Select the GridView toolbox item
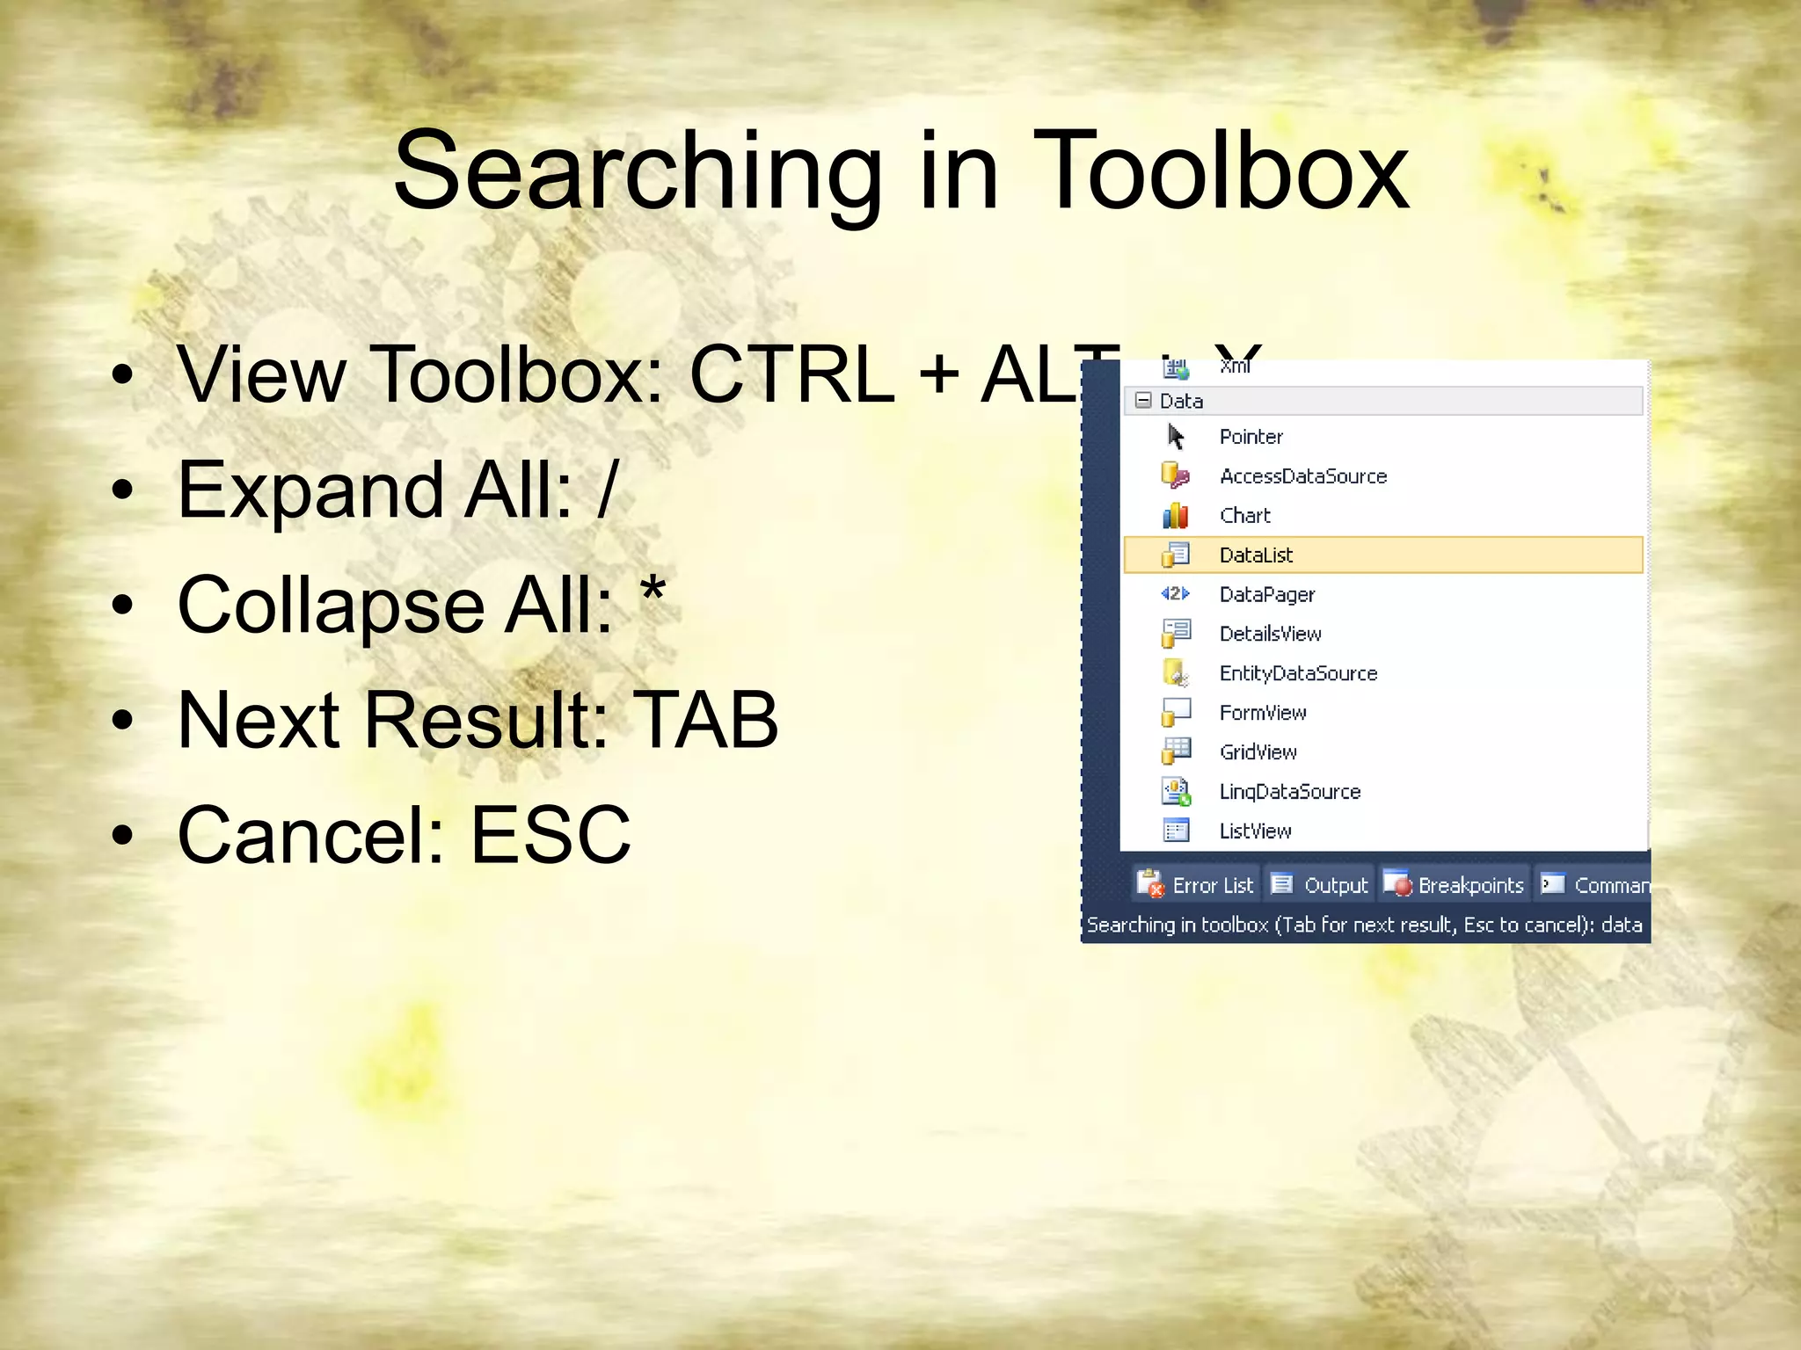This screenshot has height=1350, width=1801. (x=1382, y=751)
